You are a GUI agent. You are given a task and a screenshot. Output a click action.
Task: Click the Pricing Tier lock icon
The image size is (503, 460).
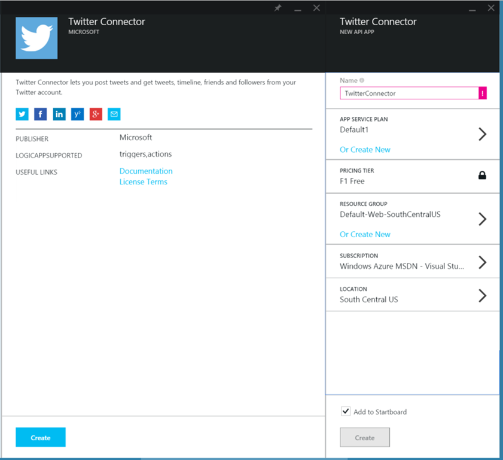pos(482,175)
